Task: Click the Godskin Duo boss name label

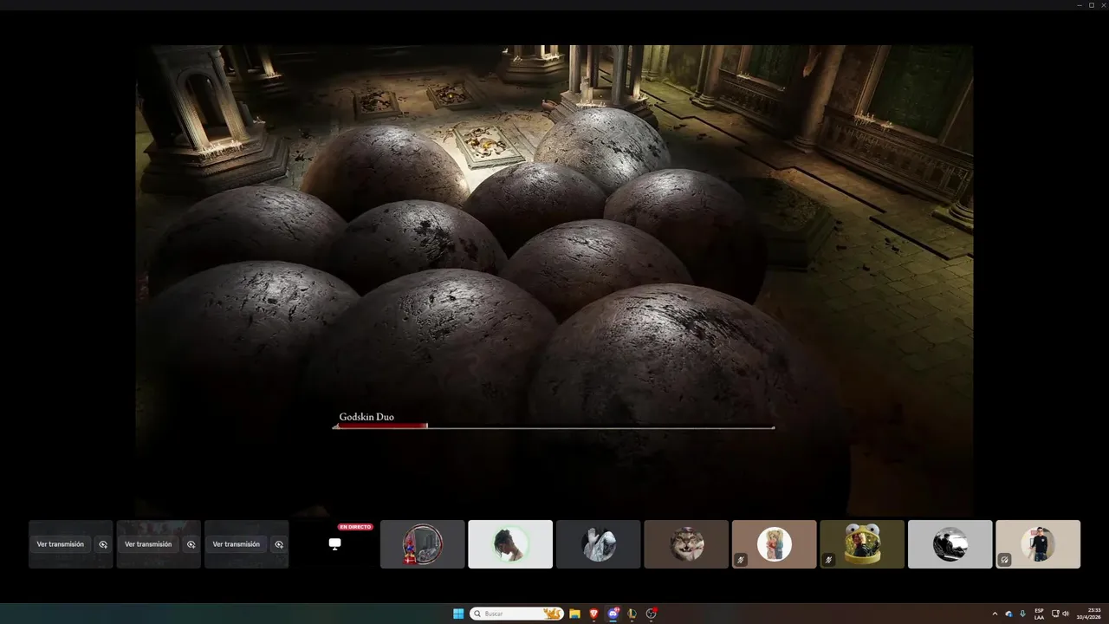Action: tap(366, 417)
